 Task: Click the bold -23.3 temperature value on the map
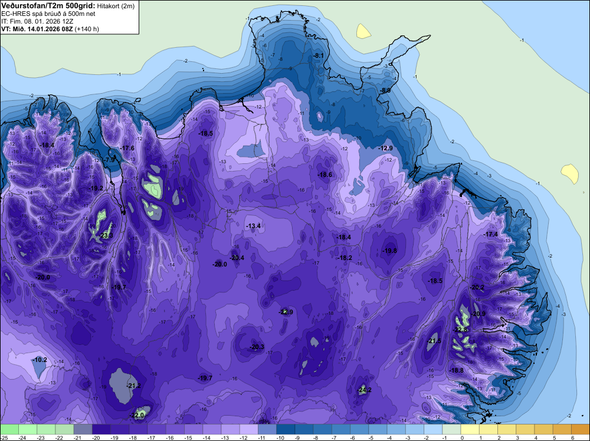[x=106, y=236]
